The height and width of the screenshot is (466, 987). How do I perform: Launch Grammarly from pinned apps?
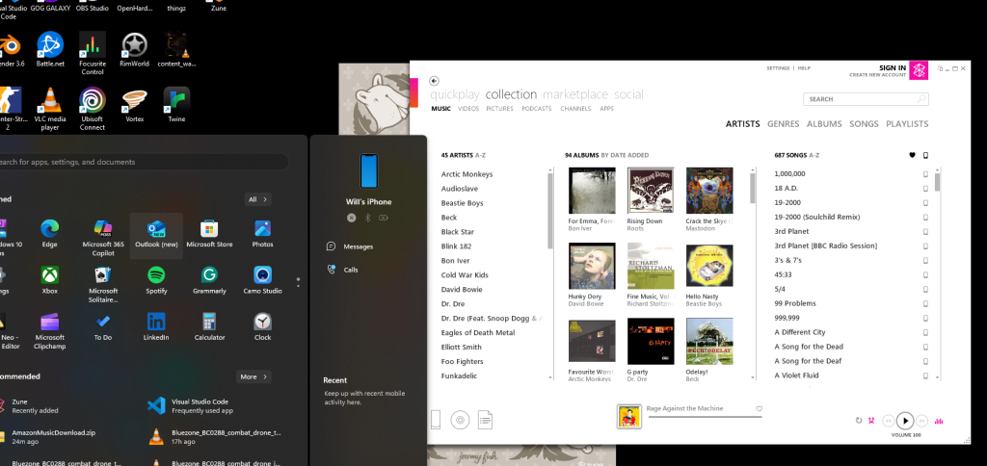point(209,280)
